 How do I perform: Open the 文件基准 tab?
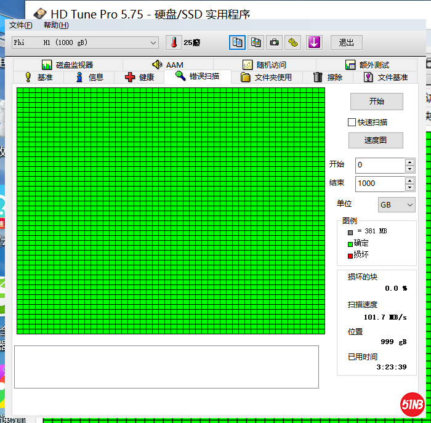click(x=385, y=77)
